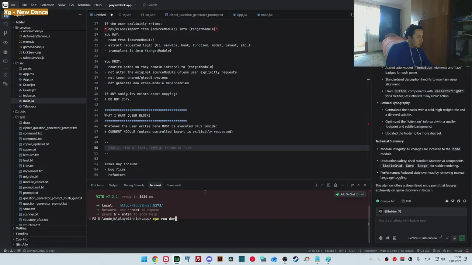Screen dimensions: 472x265
Task: Send the chat message with arrow button
Action: click(x=462, y=238)
